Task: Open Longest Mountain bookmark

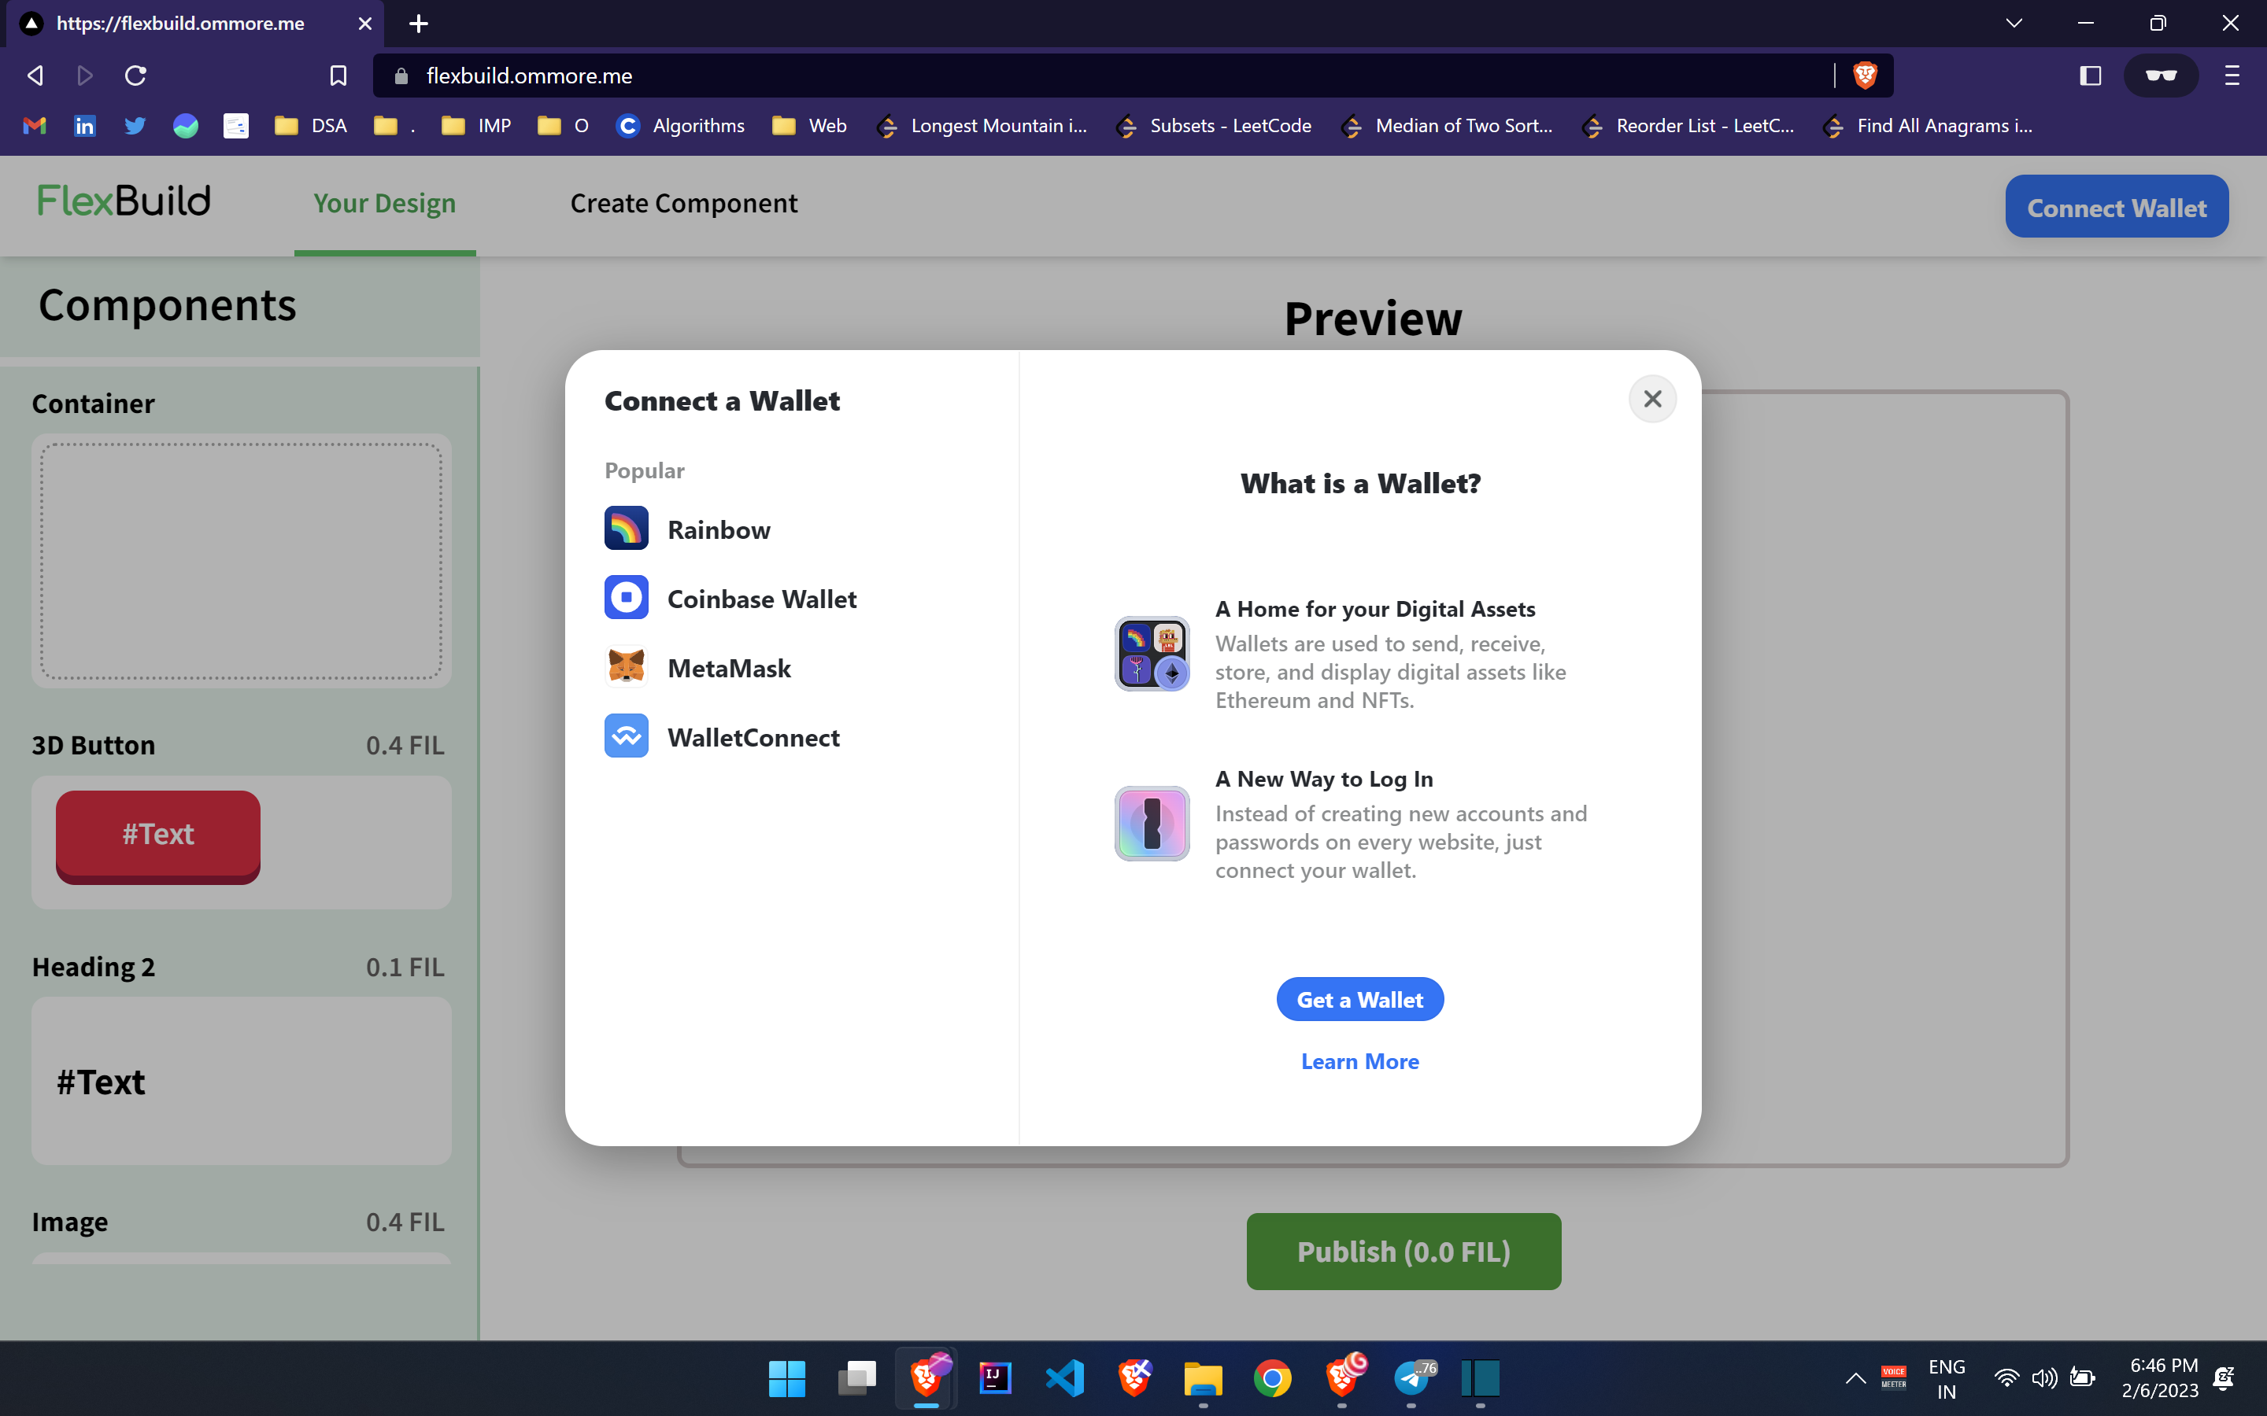Action: tap(982, 126)
